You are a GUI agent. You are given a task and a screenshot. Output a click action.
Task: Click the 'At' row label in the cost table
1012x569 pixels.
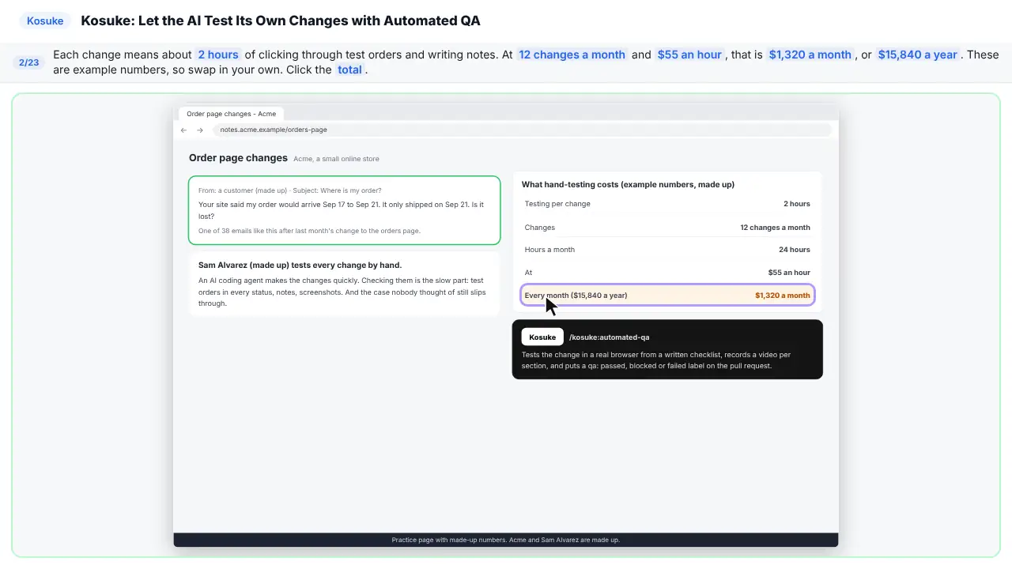tap(528, 273)
